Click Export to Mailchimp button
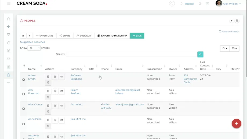Screen dimensions: 247x139 coord(112,36)
